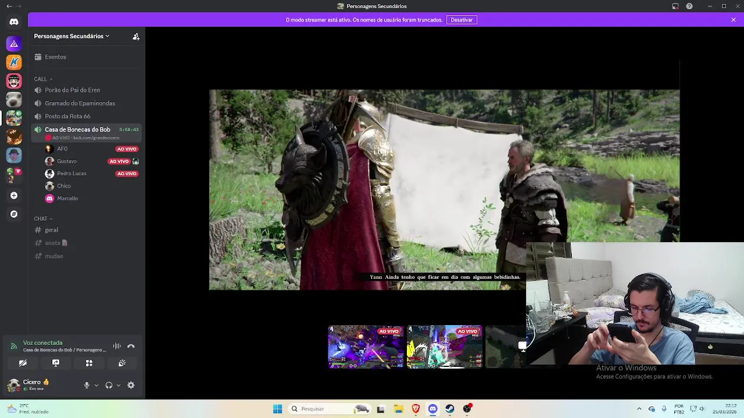Go back with the title bar arrow
Screen dimensions: 744x418
[9, 6]
